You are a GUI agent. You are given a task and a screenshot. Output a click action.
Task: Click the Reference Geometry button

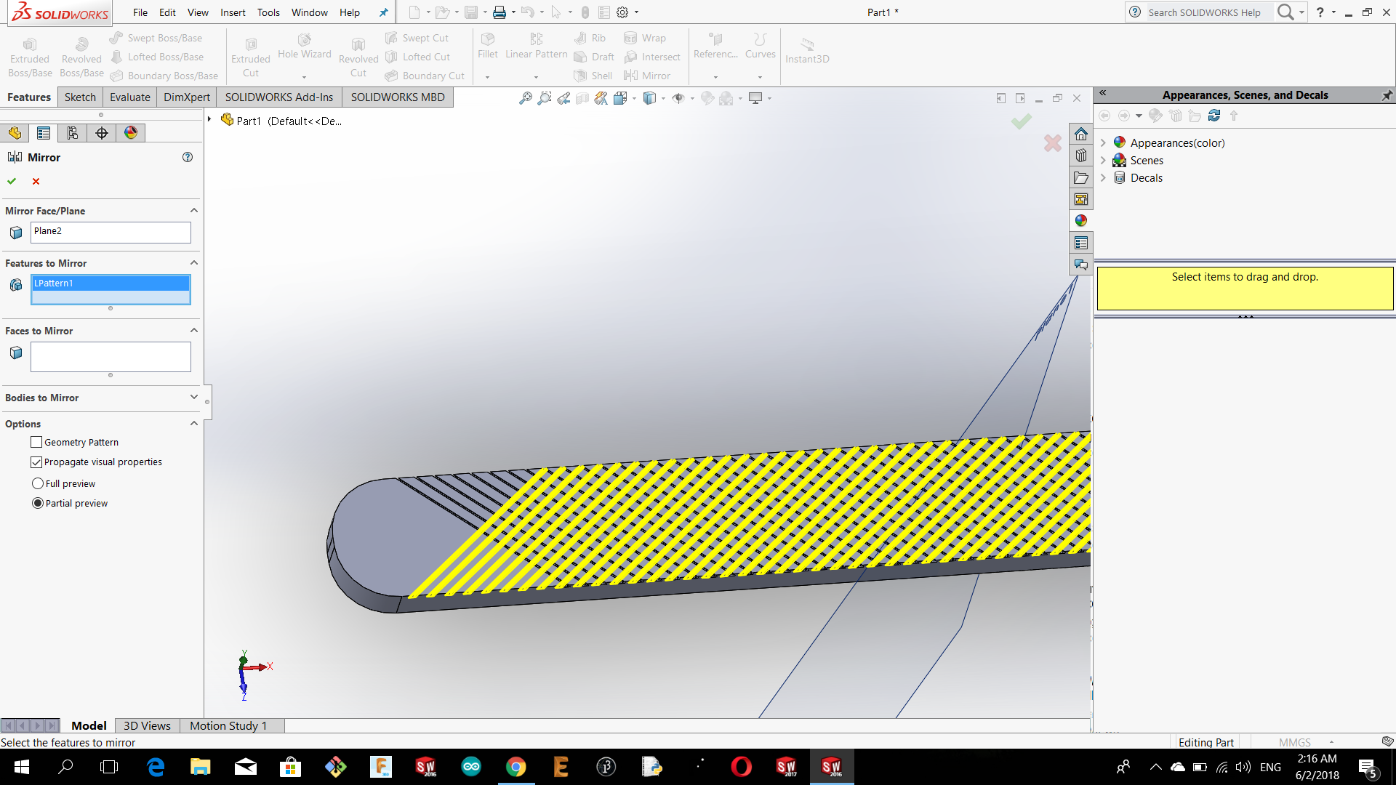coord(715,47)
